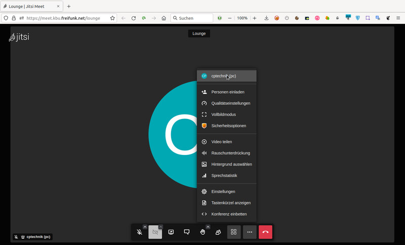The width and height of the screenshot is (405, 245).
Task: Open the chat panel
Action: click(187, 232)
